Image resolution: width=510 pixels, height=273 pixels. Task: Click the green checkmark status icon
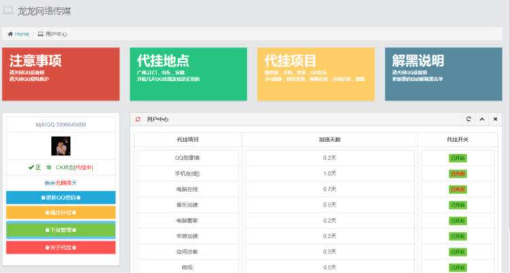coord(31,167)
